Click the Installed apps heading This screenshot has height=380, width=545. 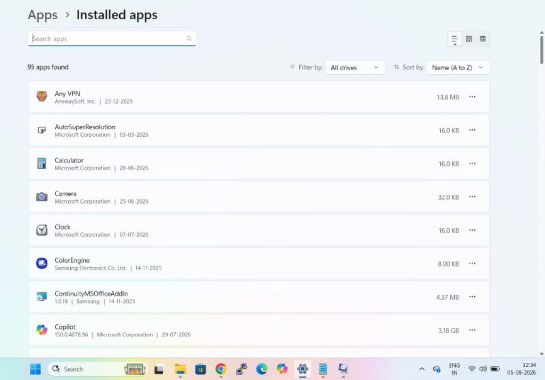click(117, 15)
